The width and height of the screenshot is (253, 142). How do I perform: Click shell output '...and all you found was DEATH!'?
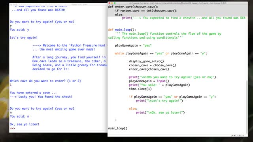(x=38, y=10)
